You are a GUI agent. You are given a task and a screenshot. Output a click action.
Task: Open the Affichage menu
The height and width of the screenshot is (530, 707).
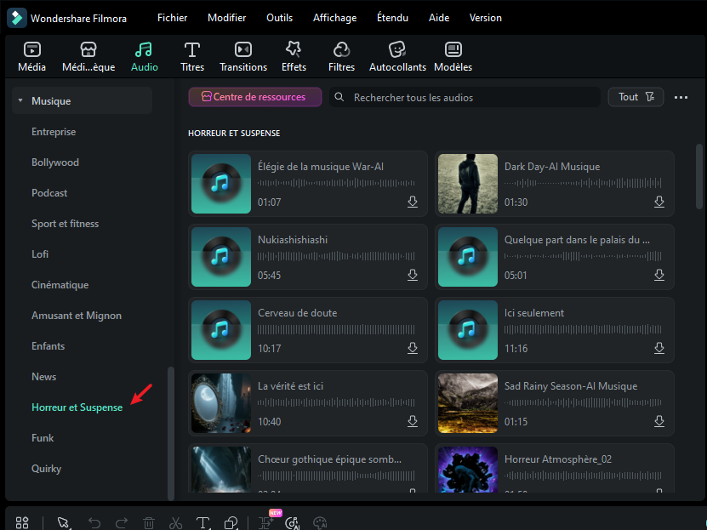(335, 18)
